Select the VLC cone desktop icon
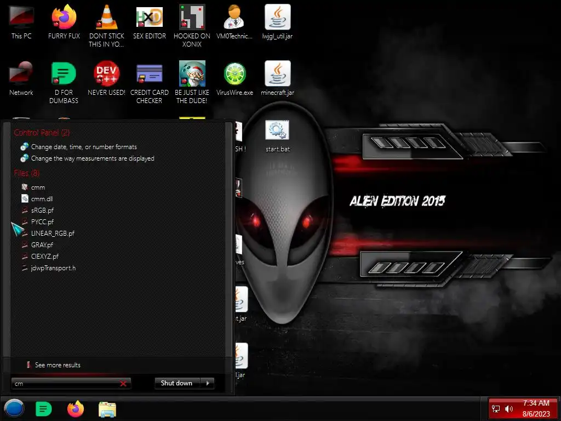The width and height of the screenshot is (561, 421). point(106,26)
